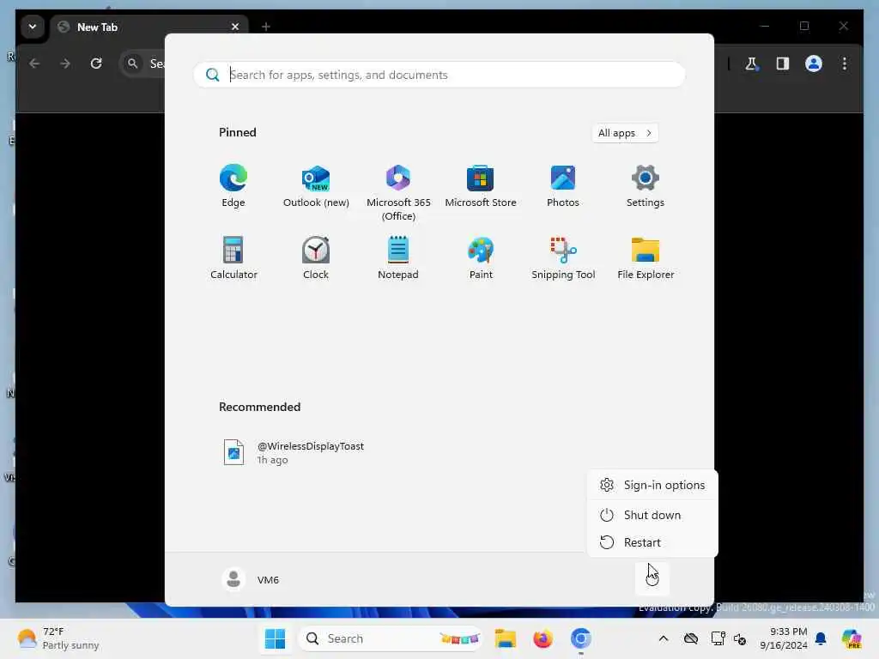
Task: Select Sign-in options in power menu
Action: (652, 485)
